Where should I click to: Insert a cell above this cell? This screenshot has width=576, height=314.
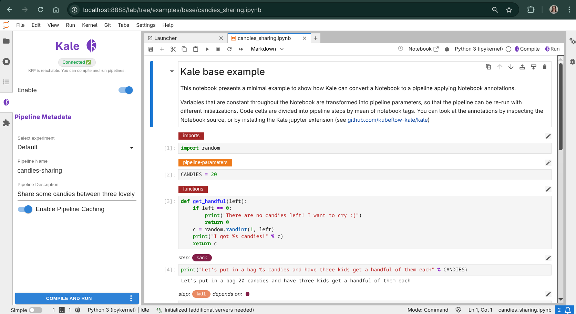click(x=522, y=67)
